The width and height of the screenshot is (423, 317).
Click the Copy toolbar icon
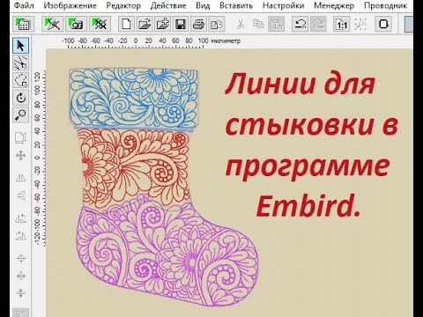pyautogui.click(x=258, y=24)
